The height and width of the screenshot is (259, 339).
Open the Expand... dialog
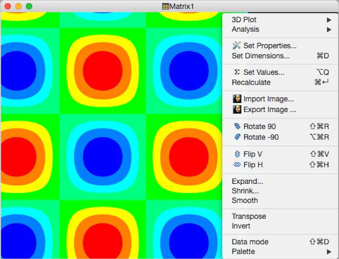247,181
